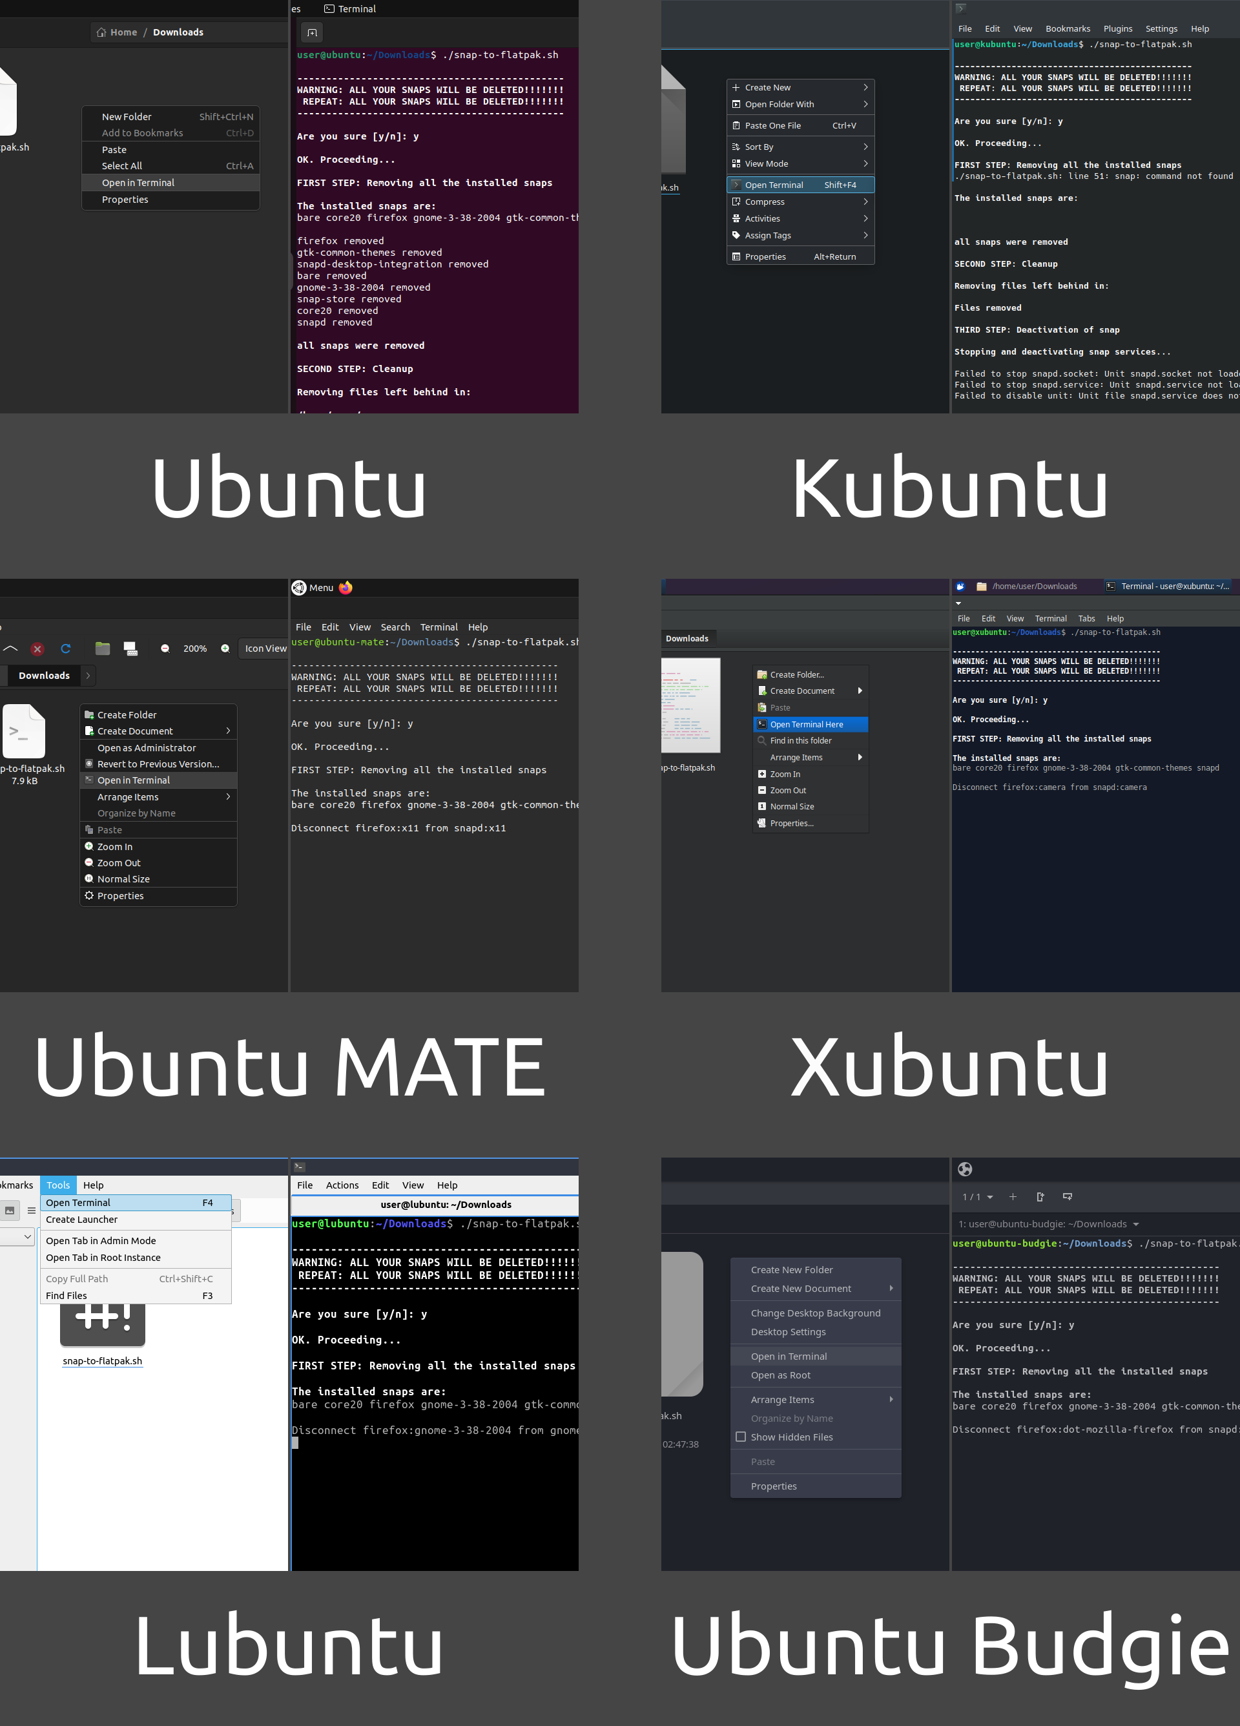
Task: Open the combo box chevron in Lubuntu sidebar
Action: (x=27, y=1236)
